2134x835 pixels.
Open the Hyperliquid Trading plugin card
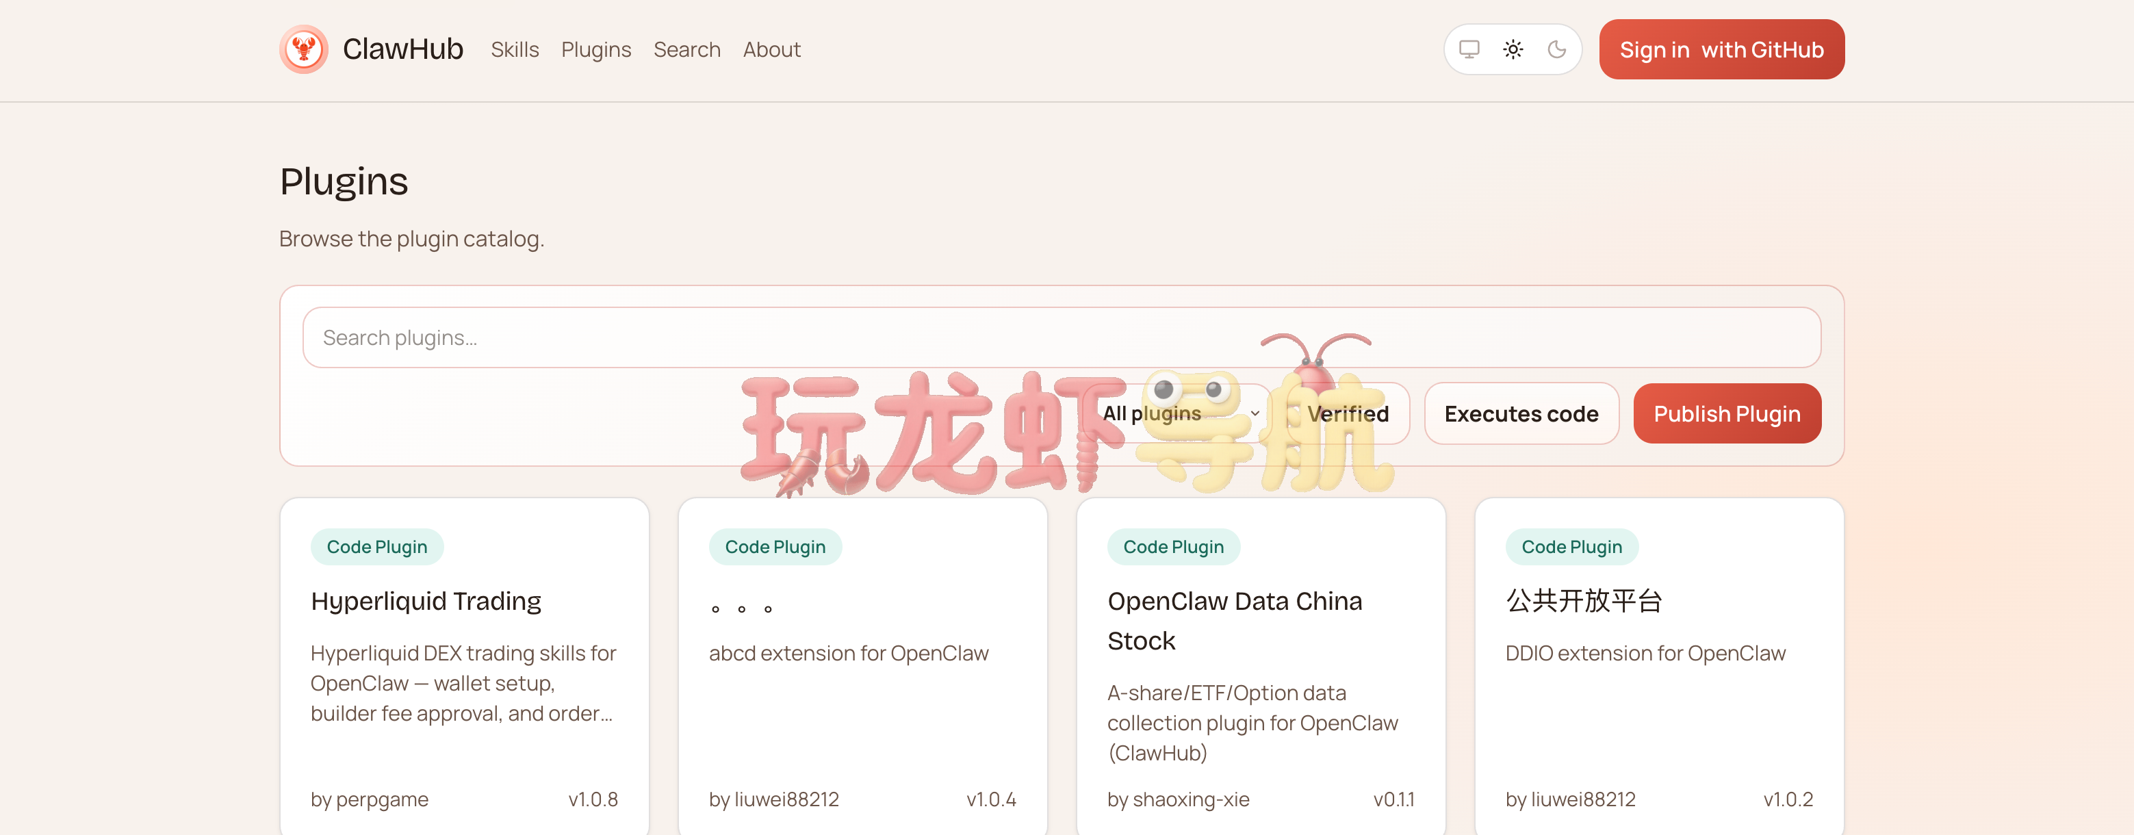coord(464,666)
